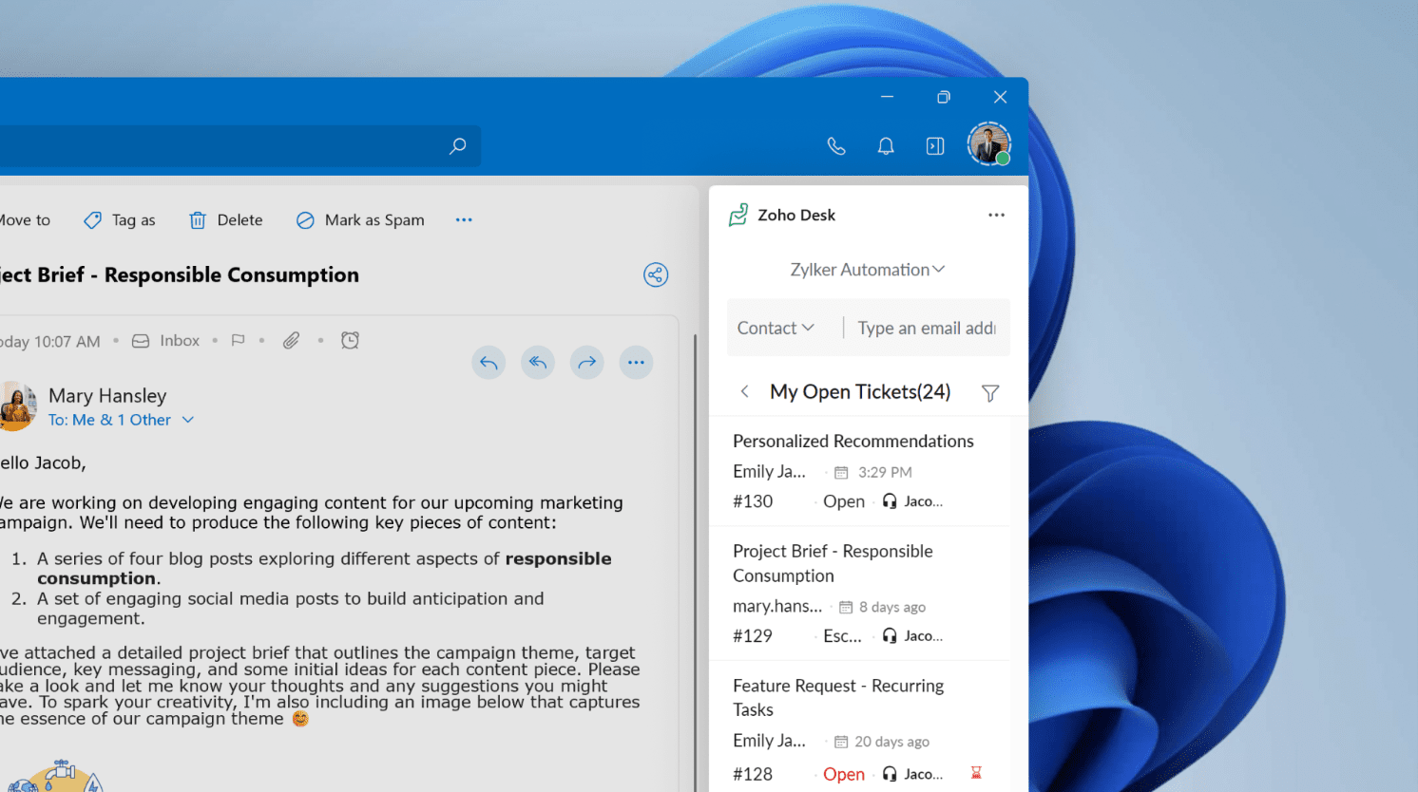Screen dimensions: 1418x792
Task: Click red Open status of ticket #128
Action: click(844, 775)
